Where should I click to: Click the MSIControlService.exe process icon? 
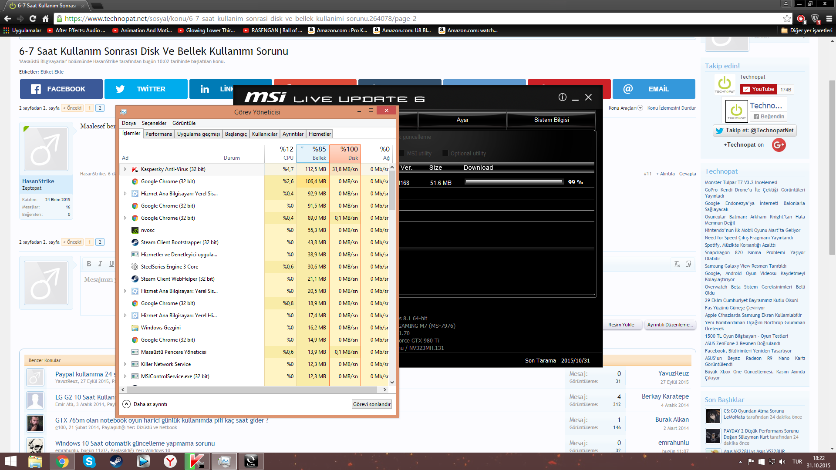click(135, 376)
